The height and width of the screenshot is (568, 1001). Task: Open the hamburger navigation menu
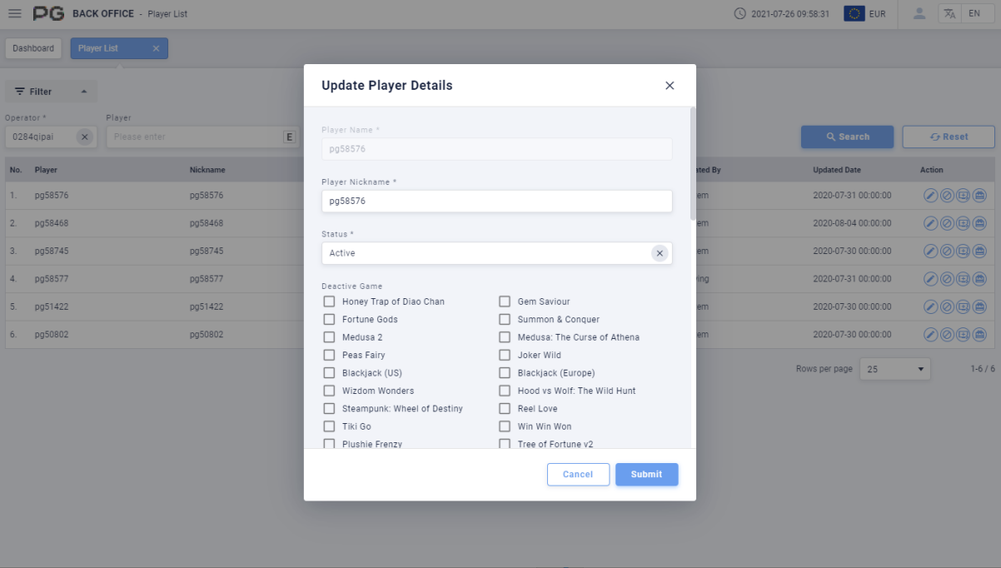[15, 13]
